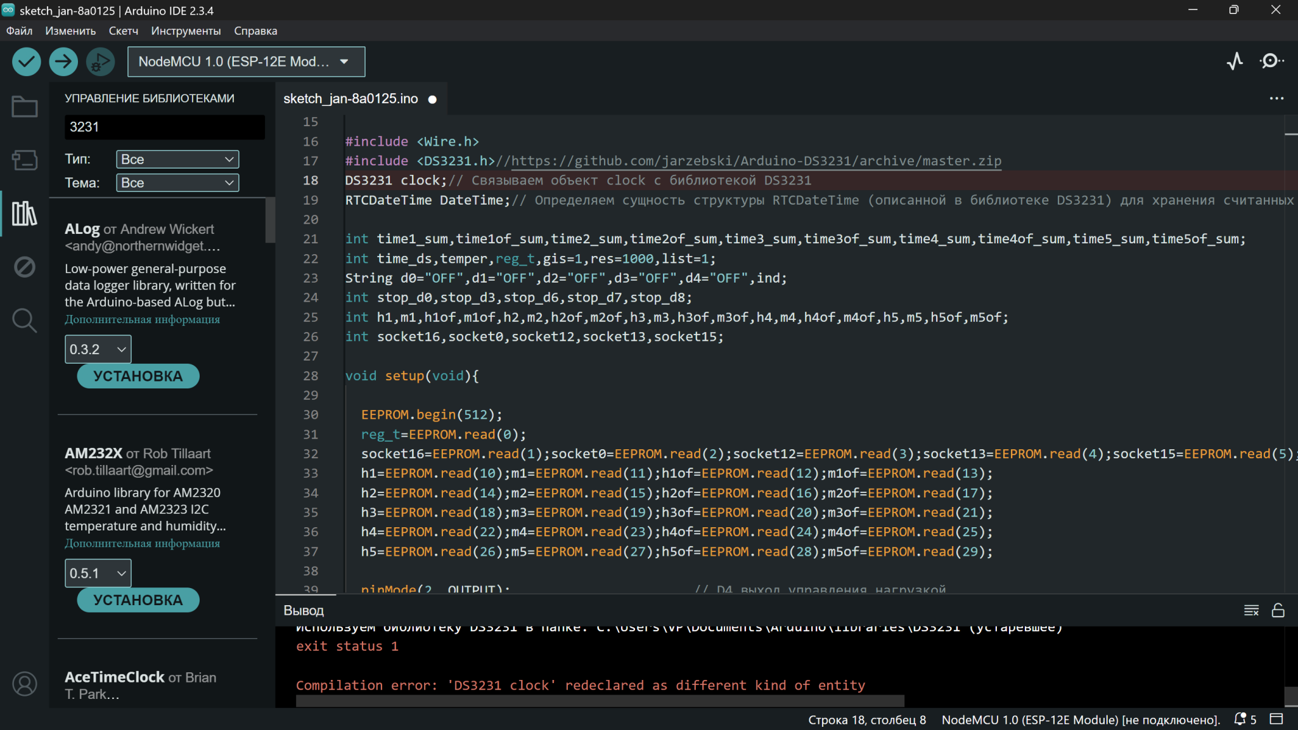Select the sketch_jan-8a0125.ino tab

tap(350, 99)
